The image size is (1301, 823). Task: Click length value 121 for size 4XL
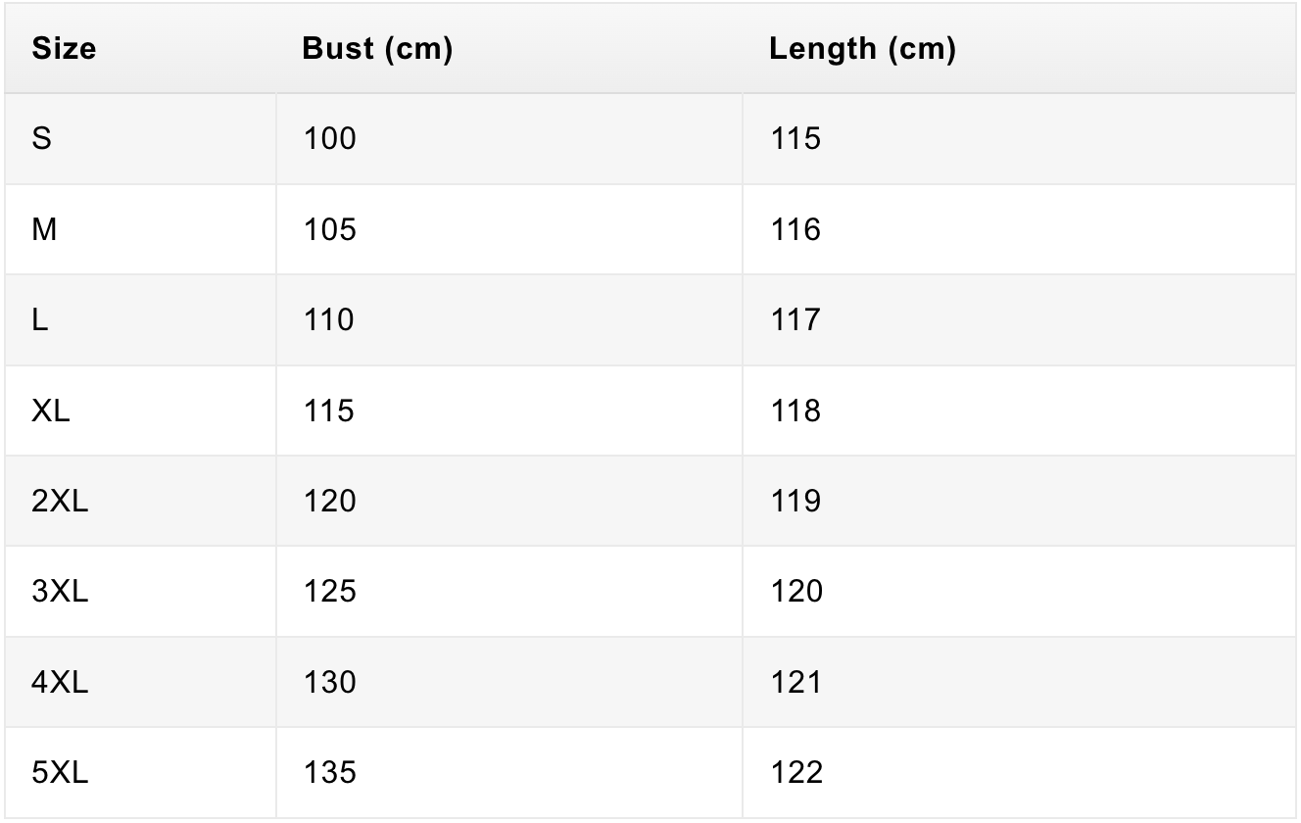tap(795, 683)
